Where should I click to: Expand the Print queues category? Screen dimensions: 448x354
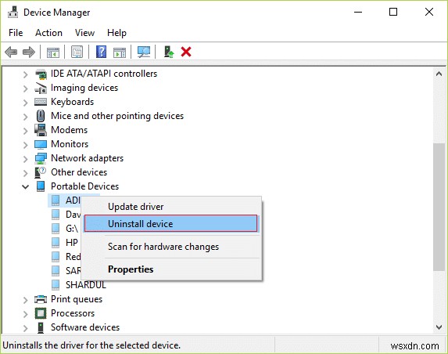click(x=26, y=300)
